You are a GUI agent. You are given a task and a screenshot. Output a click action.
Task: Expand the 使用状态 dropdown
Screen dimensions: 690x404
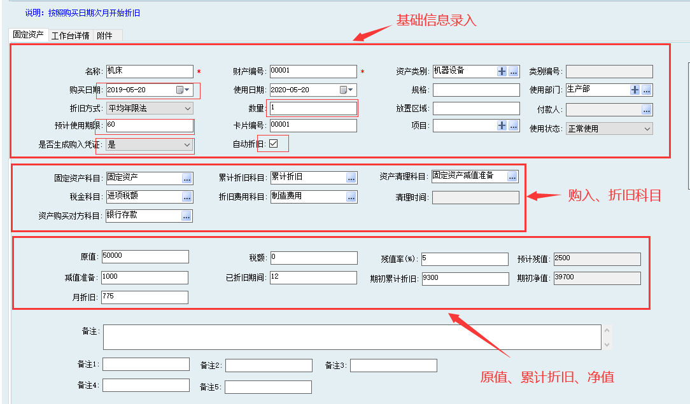click(x=647, y=129)
